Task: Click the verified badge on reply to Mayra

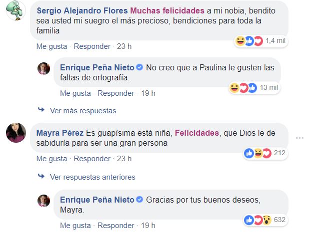Action: coord(140,200)
